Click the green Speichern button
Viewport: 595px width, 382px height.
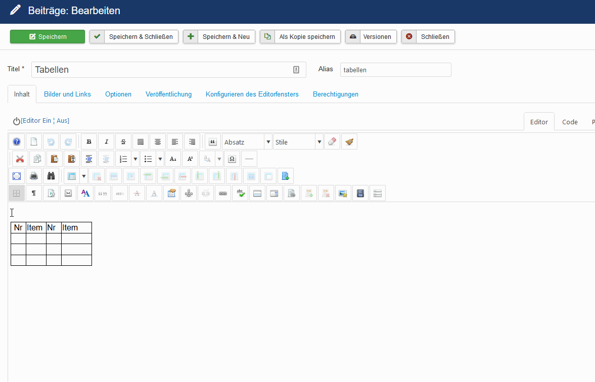pyautogui.click(x=48, y=37)
